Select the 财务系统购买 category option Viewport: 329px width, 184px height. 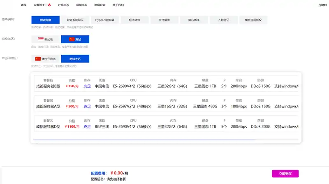[x=75, y=20]
